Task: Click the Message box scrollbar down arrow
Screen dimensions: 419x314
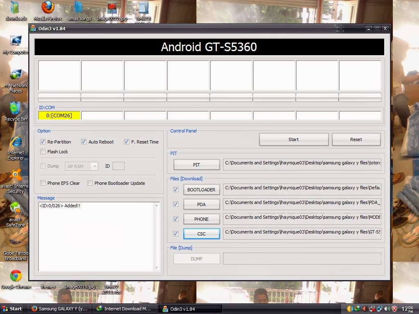Action: pos(157,268)
